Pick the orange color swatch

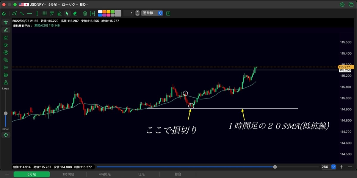point(104,12)
